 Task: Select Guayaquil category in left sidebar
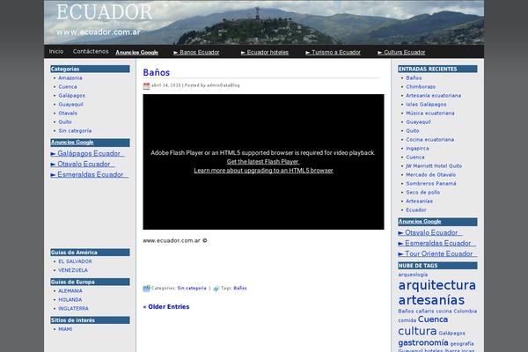click(x=70, y=105)
